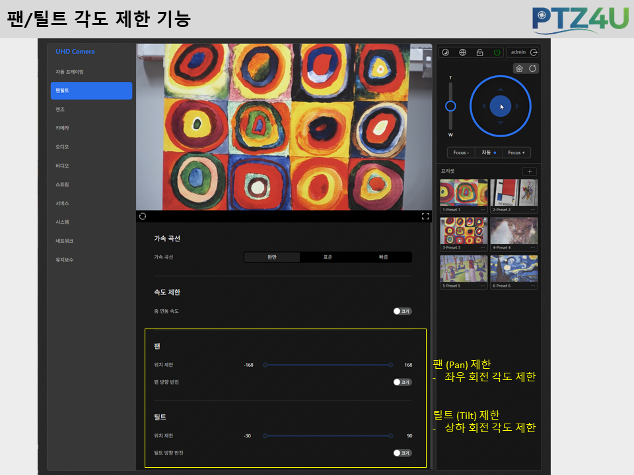The height and width of the screenshot is (475, 634).
Task: Recall 1-Preset 1 thumbnail
Action: (464, 193)
